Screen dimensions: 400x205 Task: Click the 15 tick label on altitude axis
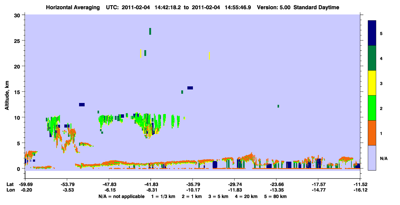coord(18,92)
